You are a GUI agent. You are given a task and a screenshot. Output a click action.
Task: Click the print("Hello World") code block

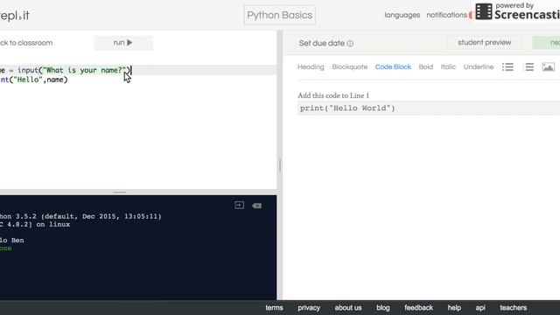point(429,108)
